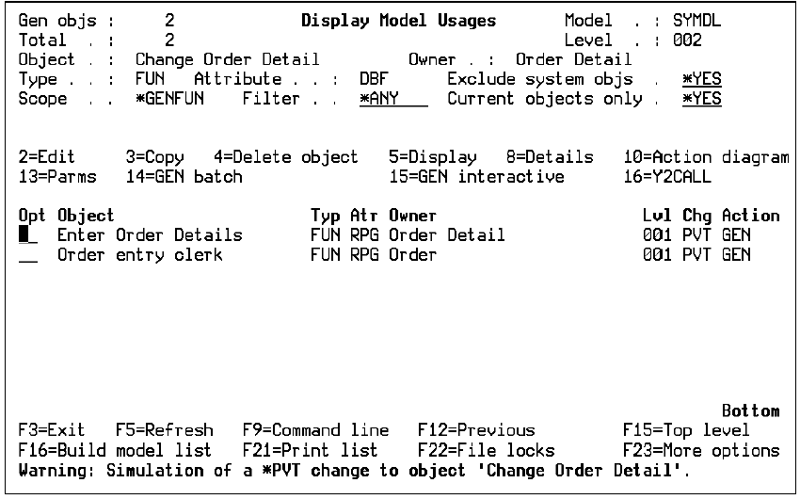Reveal F23=More options
The width and height of the screenshot is (800, 499).
(701, 450)
